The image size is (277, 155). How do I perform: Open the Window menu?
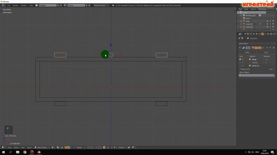[x=24, y=6]
